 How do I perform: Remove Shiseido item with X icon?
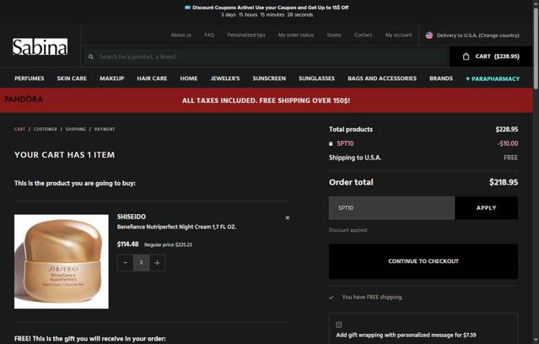tap(288, 218)
